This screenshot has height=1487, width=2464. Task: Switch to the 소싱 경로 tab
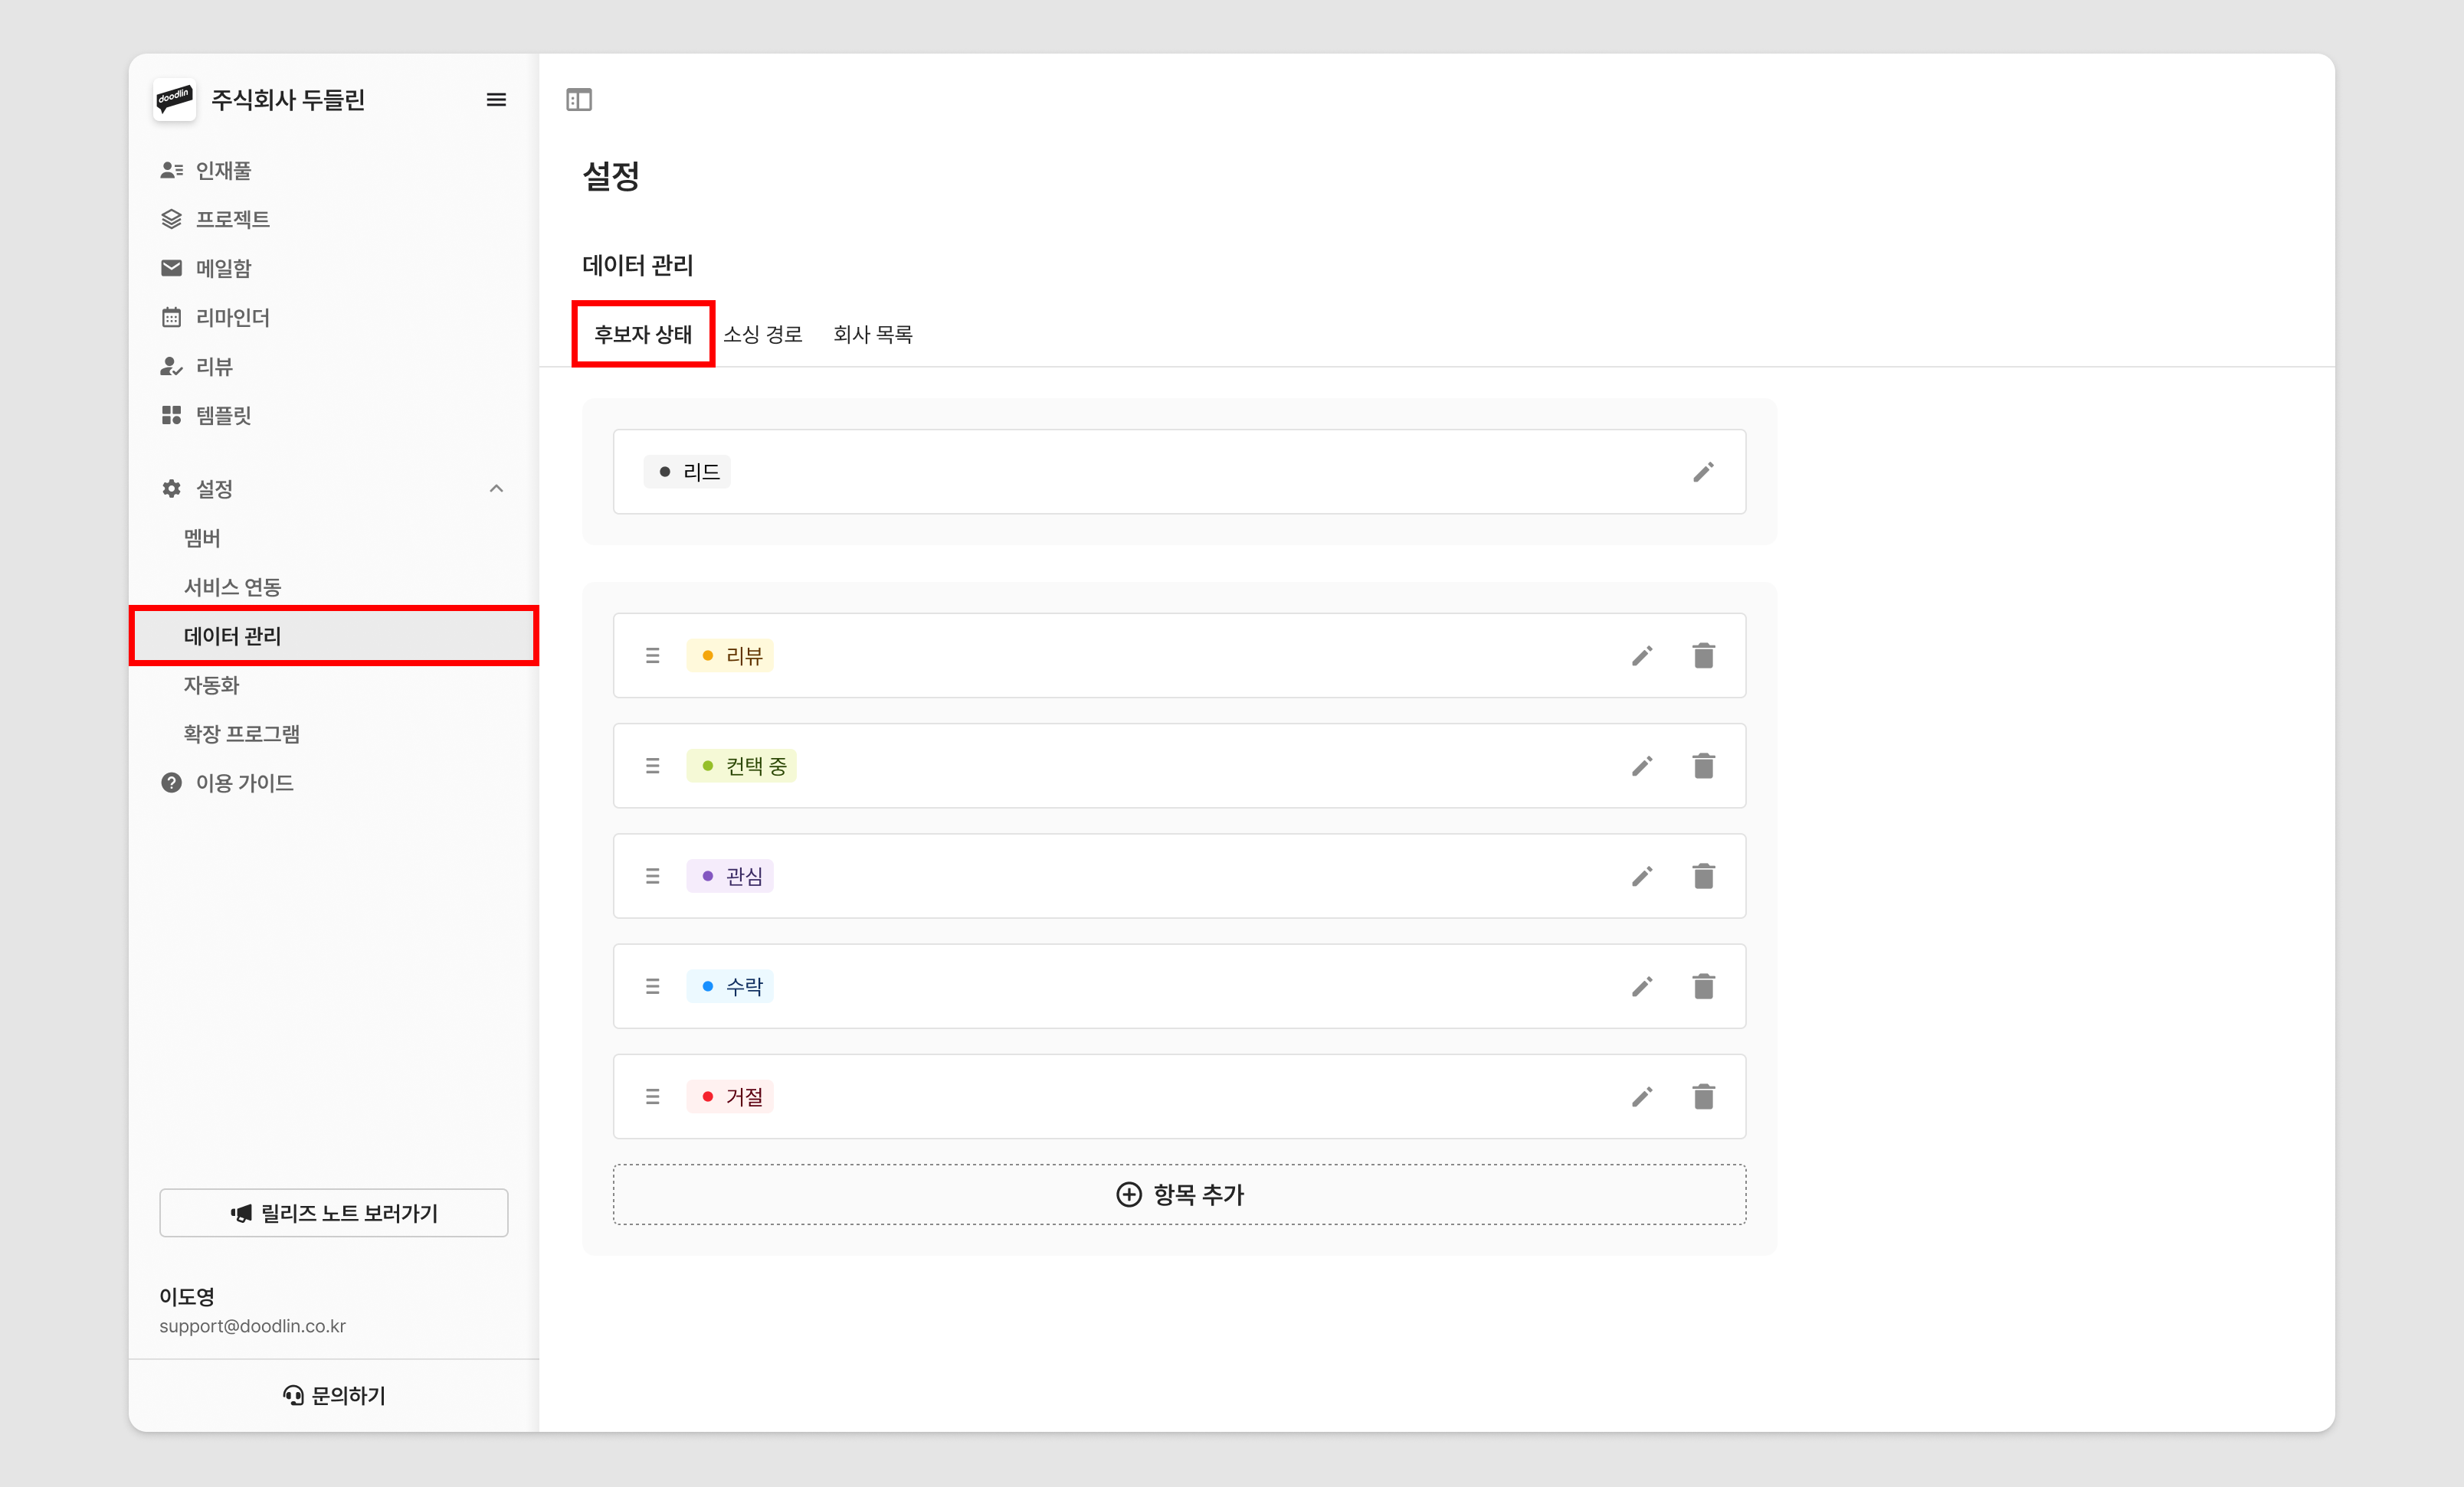[x=762, y=335]
